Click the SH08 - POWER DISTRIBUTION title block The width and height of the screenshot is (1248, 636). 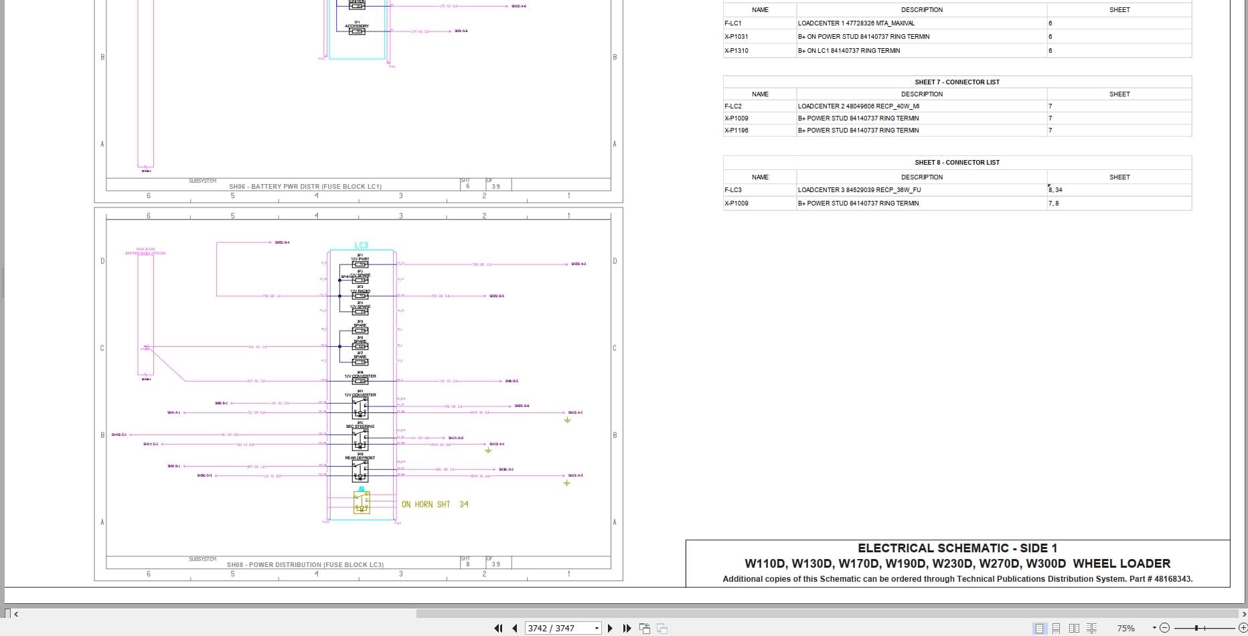point(305,564)
